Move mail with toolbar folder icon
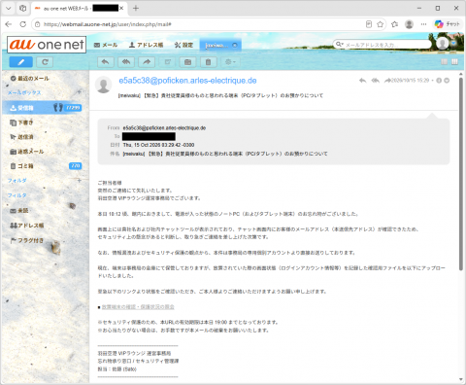The height and width of the screenshot is (385, 466). point(187,62)
